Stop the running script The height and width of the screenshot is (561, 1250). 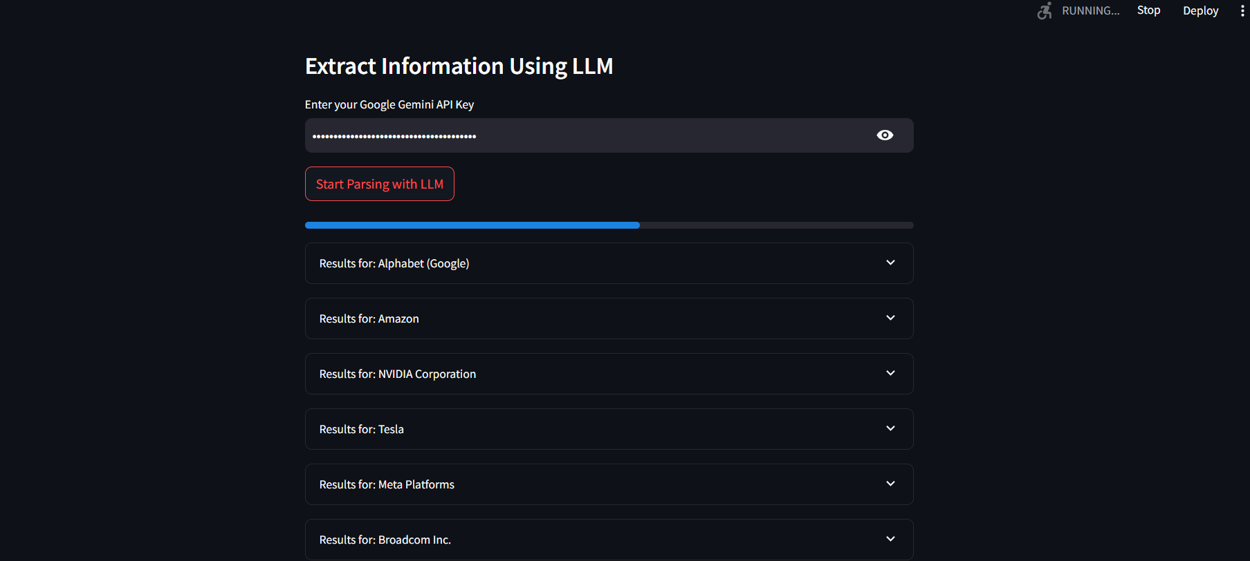pyautogui.click(x=1148, y=10)
